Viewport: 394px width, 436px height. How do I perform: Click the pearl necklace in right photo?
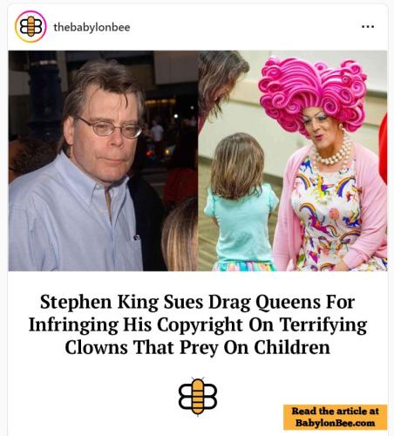pos(334,153)
